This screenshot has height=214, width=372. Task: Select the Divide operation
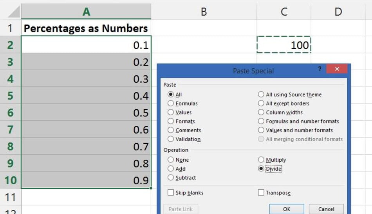point(261,169)
